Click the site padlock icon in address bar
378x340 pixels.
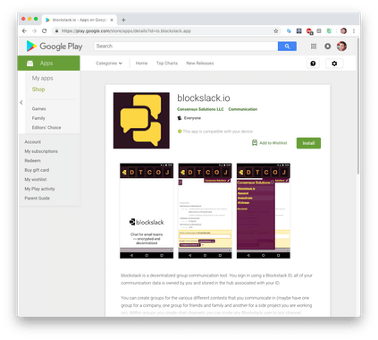coord(56,30)
